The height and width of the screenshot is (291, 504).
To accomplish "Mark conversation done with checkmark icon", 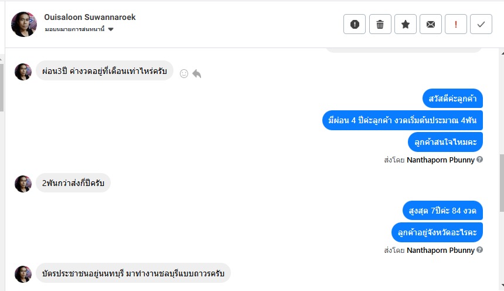I will tap(481, 24).
